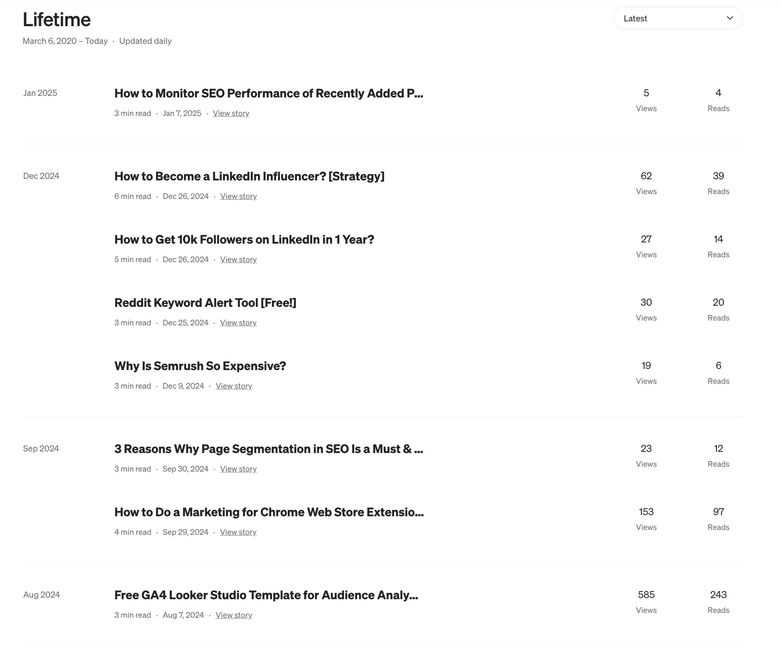Select the 'Lifetime' heading

(x=57, y=19)
